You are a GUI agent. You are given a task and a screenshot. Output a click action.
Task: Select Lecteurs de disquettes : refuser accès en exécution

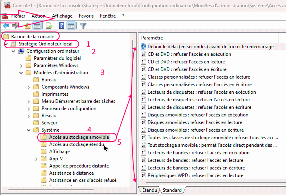(x=202, y=92)
